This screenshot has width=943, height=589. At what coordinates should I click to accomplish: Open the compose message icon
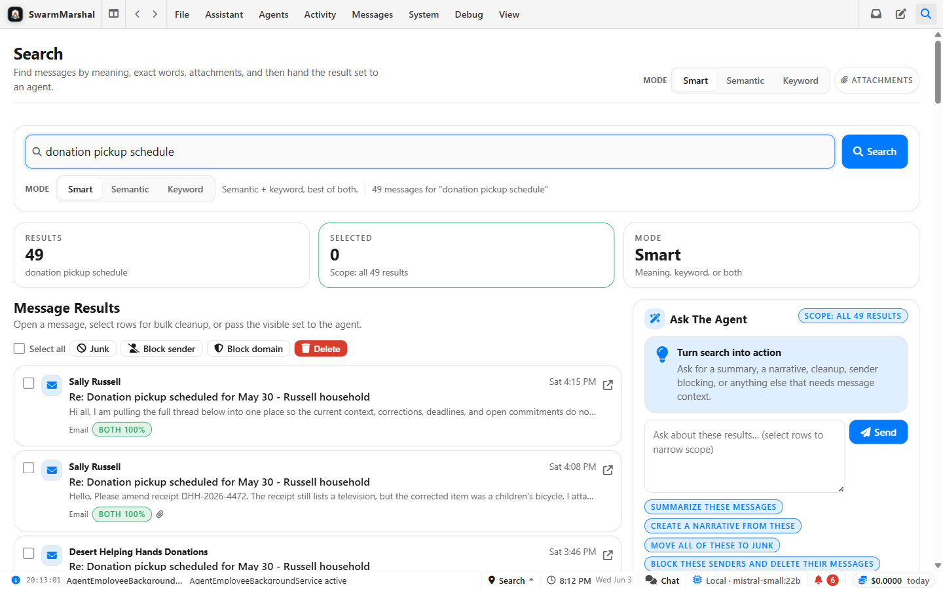pos(900,14)
